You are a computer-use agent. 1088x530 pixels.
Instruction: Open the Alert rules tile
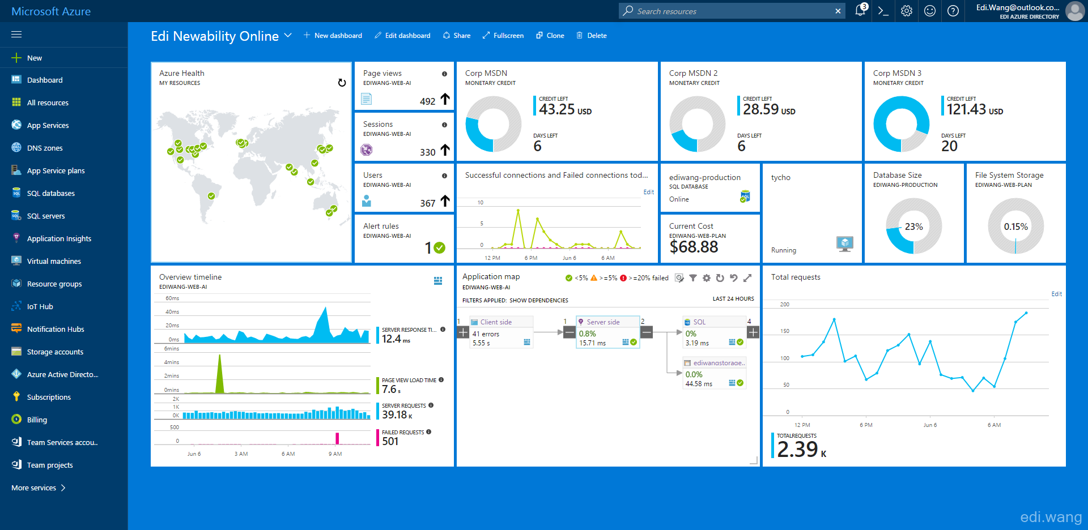tap(404, 238)
